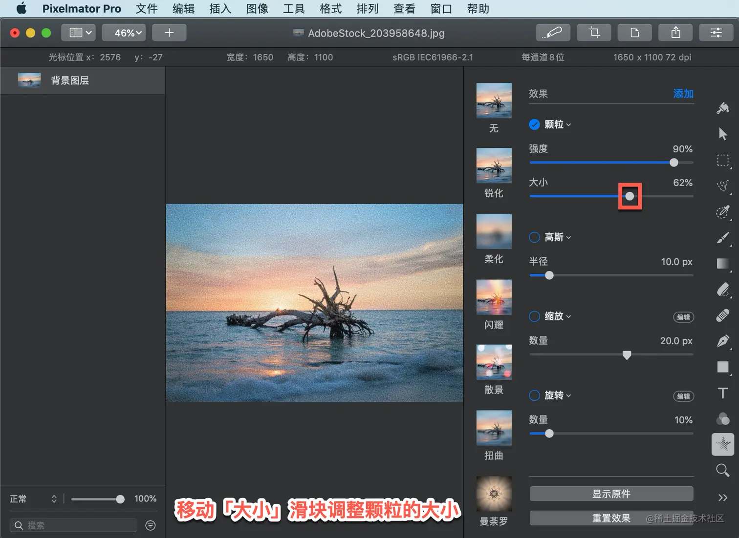Open the Apple menu
Image resolution: width=739 pixels, height=538 pixels.
pos(22,9)
